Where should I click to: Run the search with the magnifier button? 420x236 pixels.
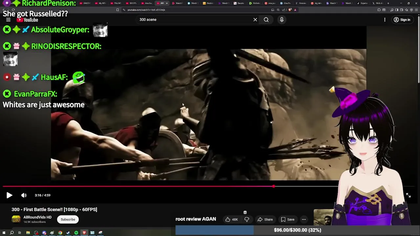point(266,20)
